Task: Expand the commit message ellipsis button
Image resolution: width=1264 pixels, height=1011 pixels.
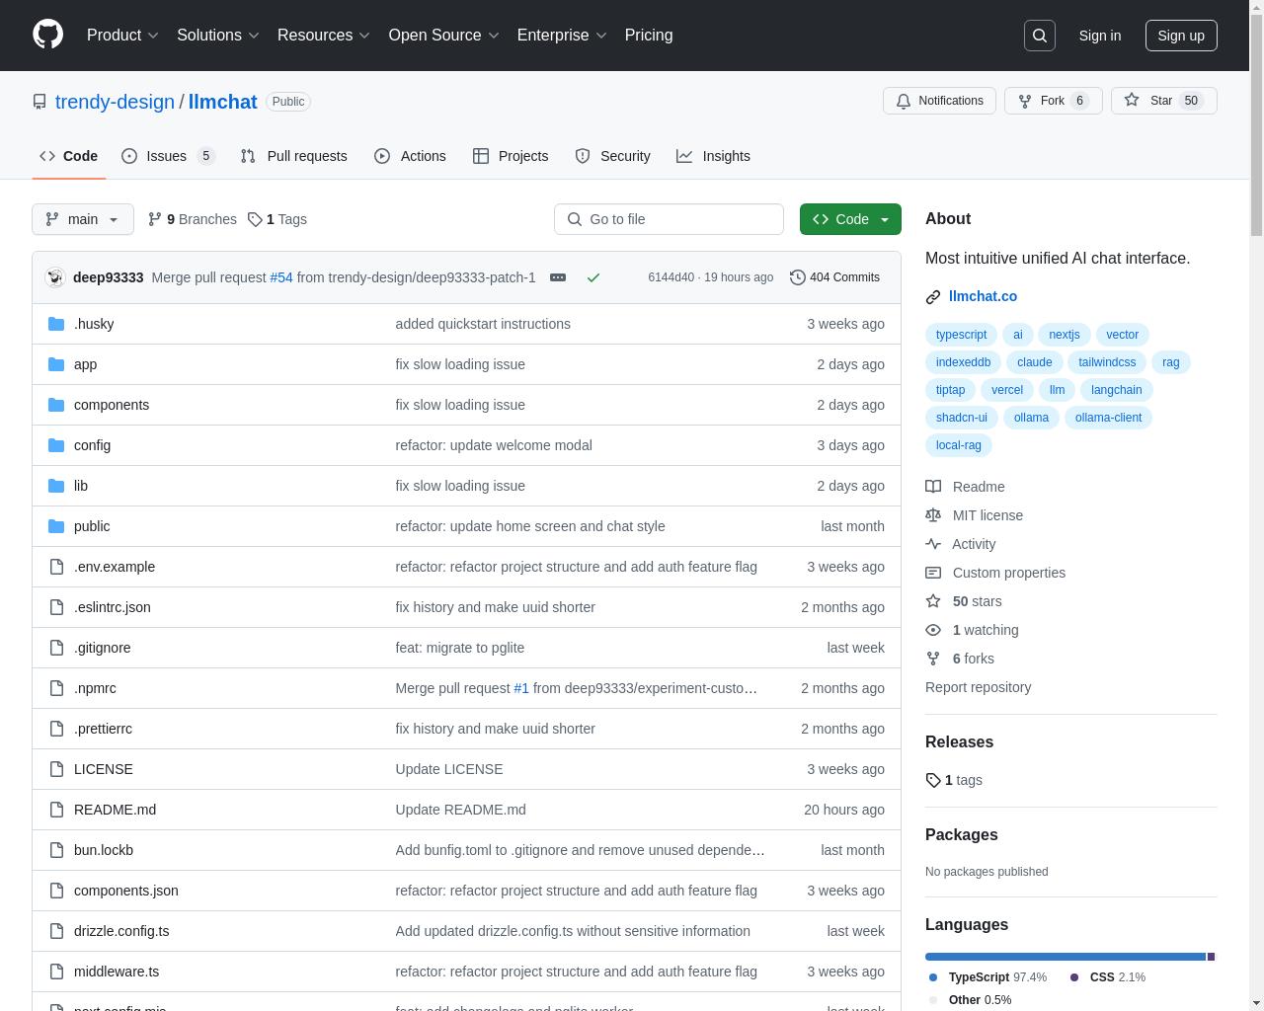Action: point(558,277)
